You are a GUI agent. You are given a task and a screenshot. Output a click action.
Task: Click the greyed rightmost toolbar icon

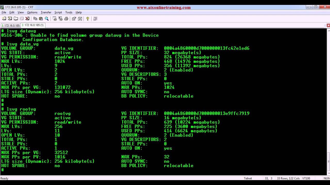click(95, 18)
